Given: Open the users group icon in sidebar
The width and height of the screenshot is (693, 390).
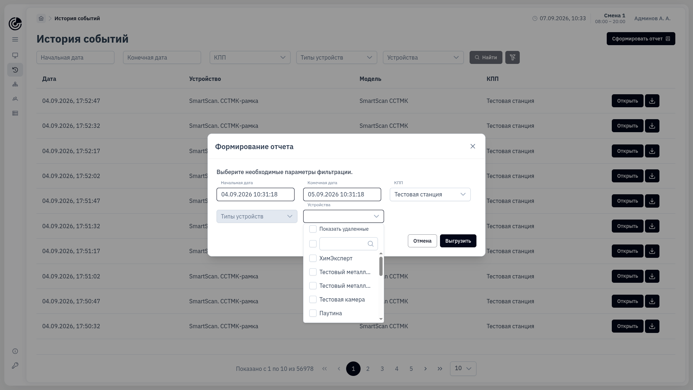Looking at the screenshot, I should [x=15, y=99].
